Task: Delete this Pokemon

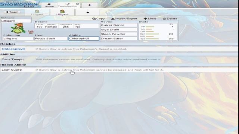Action: pyautogui.click(x=170, y=19)
